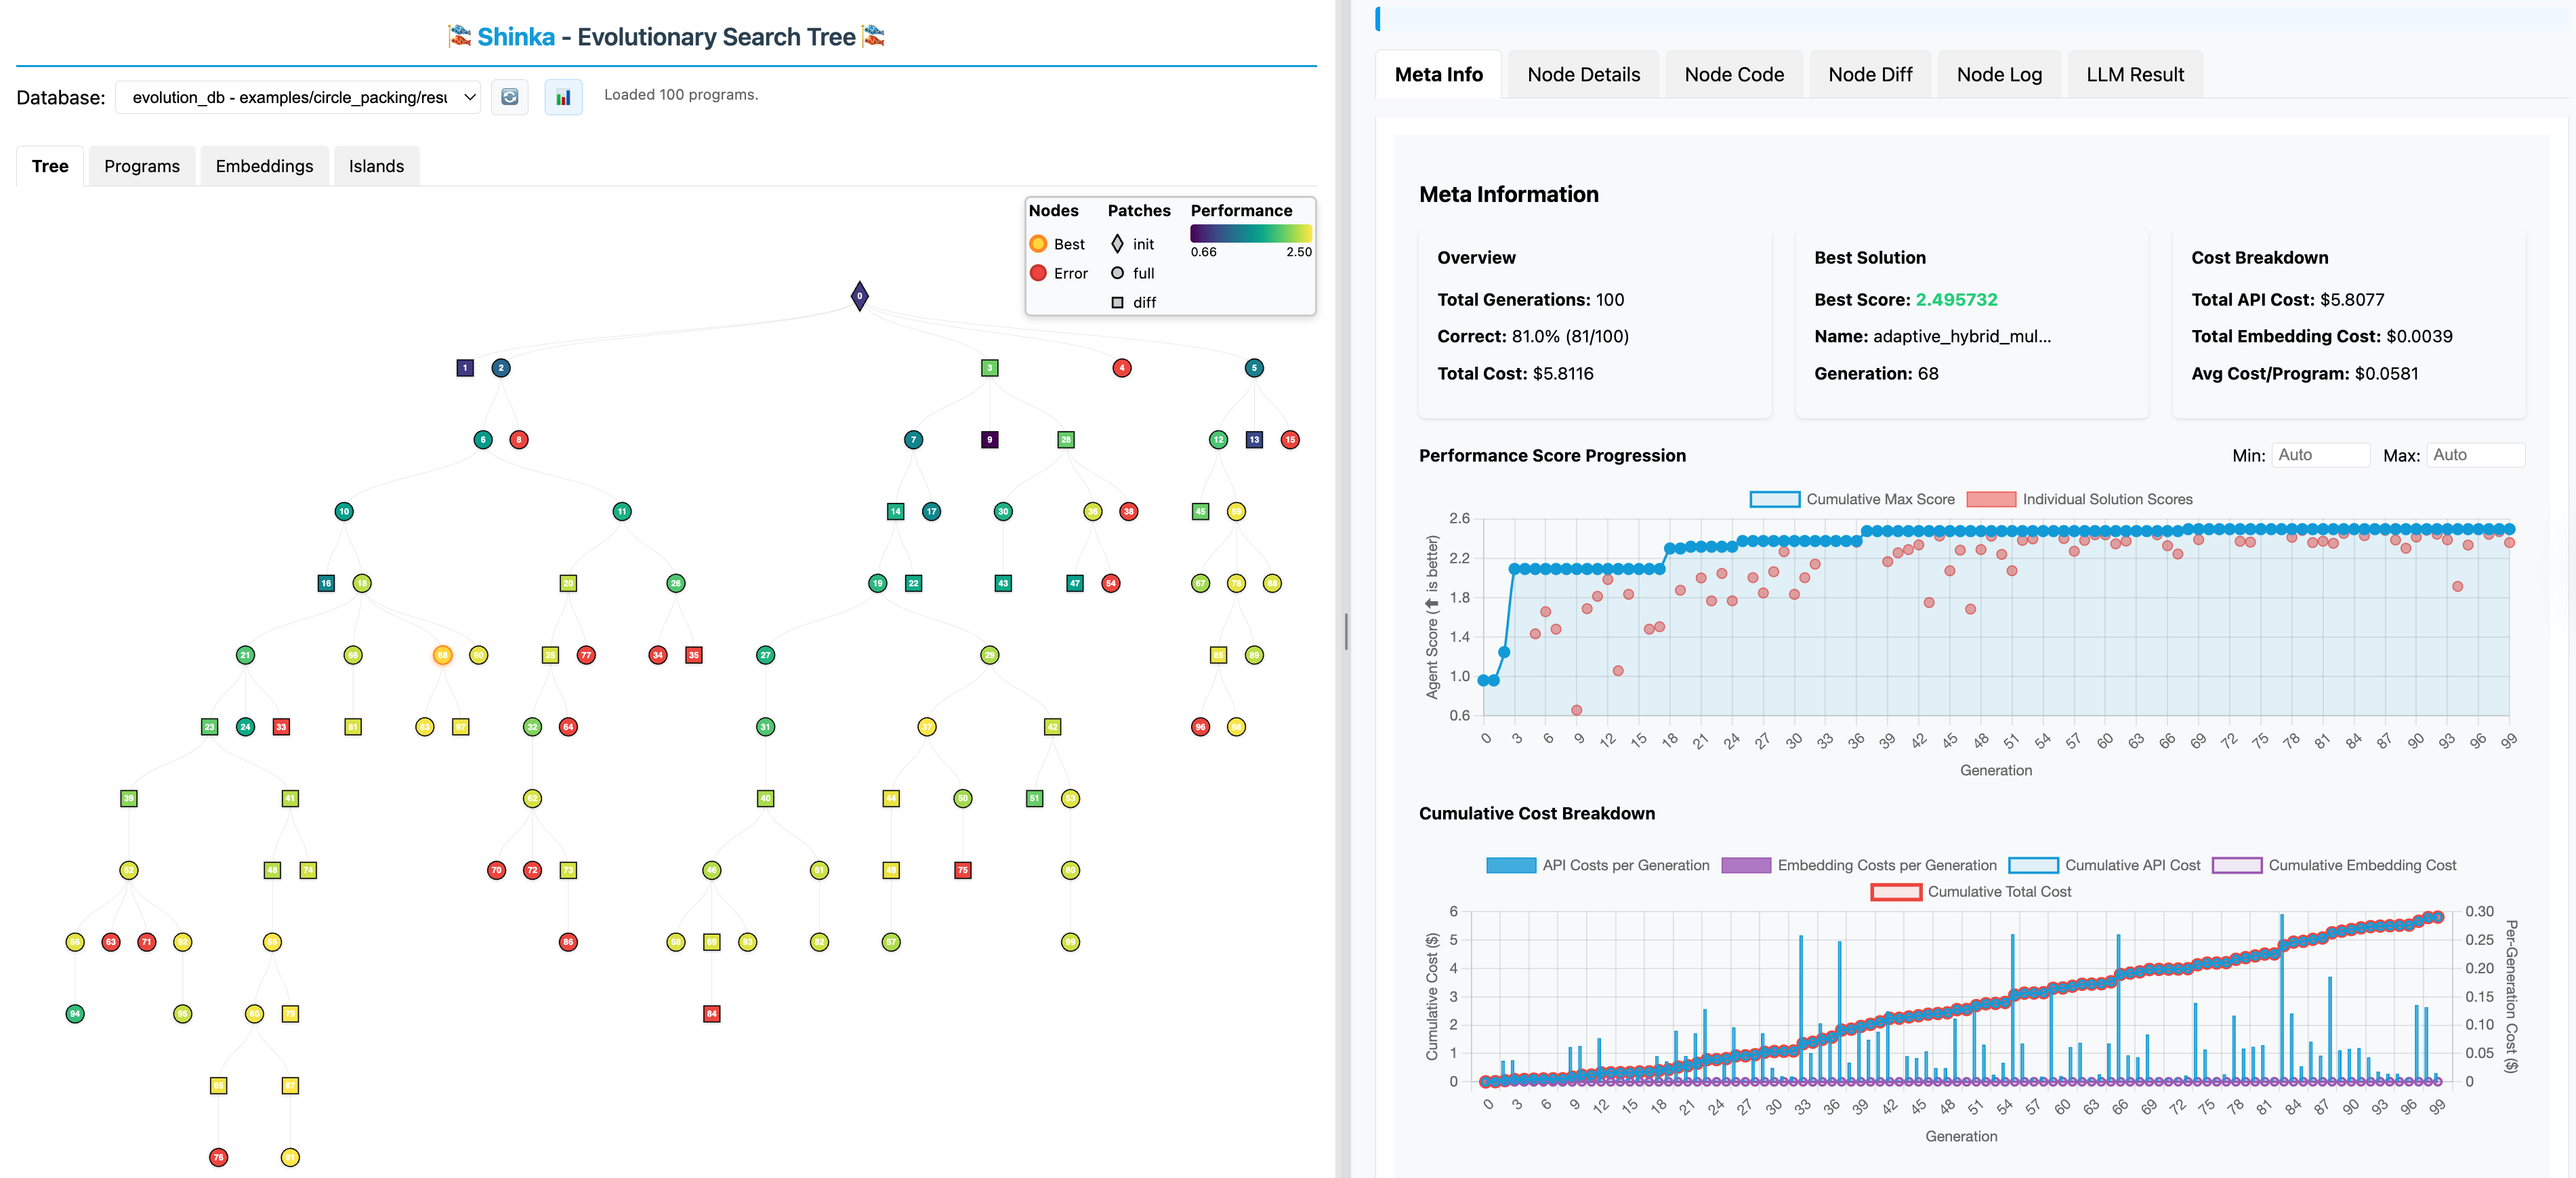Switch to the Node Diff tab

[x=1870, y=73]
